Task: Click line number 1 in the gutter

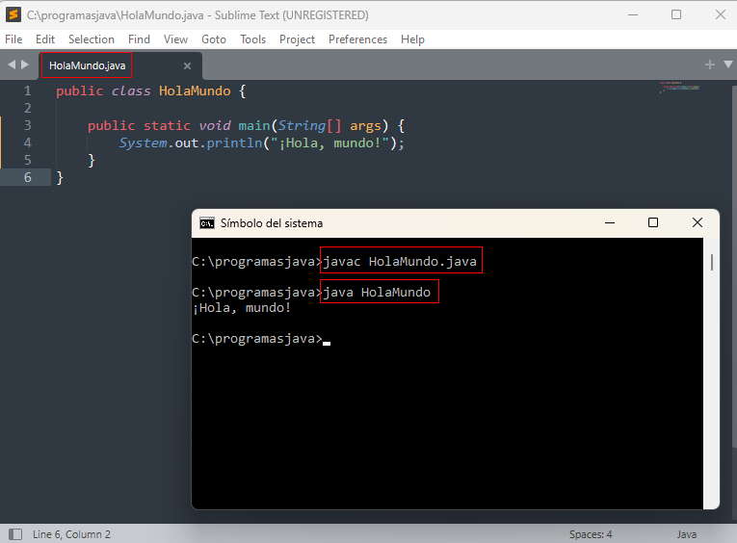Action: pos(28,90)
